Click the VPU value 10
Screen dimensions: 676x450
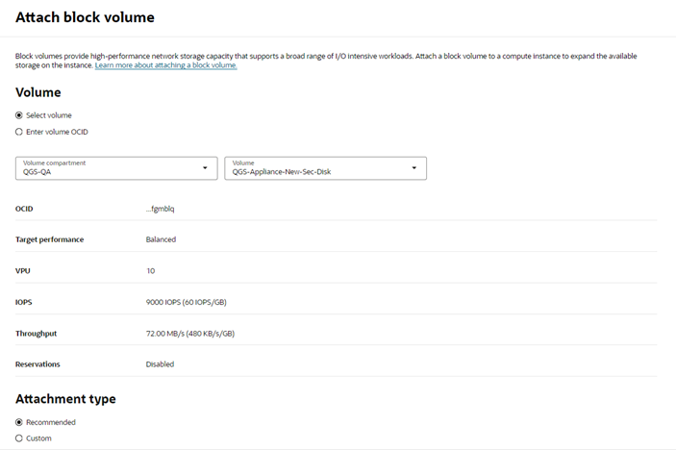150,271
